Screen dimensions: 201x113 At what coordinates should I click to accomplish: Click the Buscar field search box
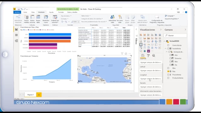tap(176, 35)
